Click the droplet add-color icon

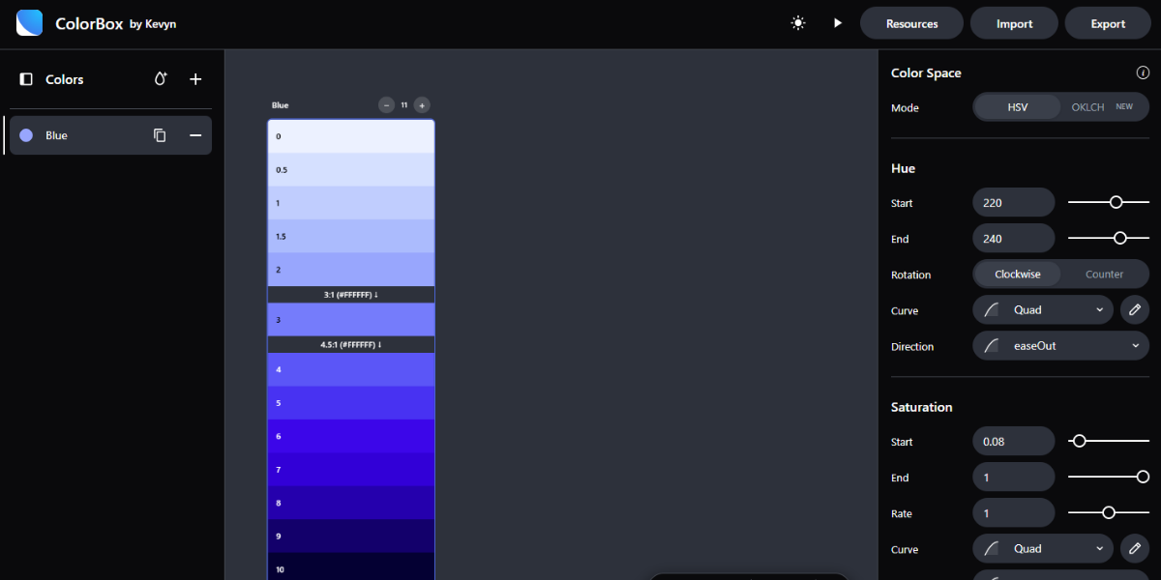[161, 79]
